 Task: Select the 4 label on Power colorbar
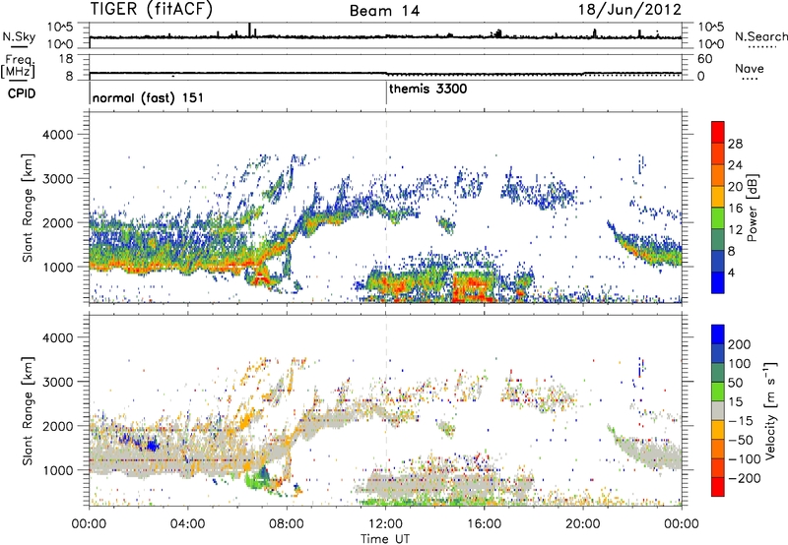(732, 272)
